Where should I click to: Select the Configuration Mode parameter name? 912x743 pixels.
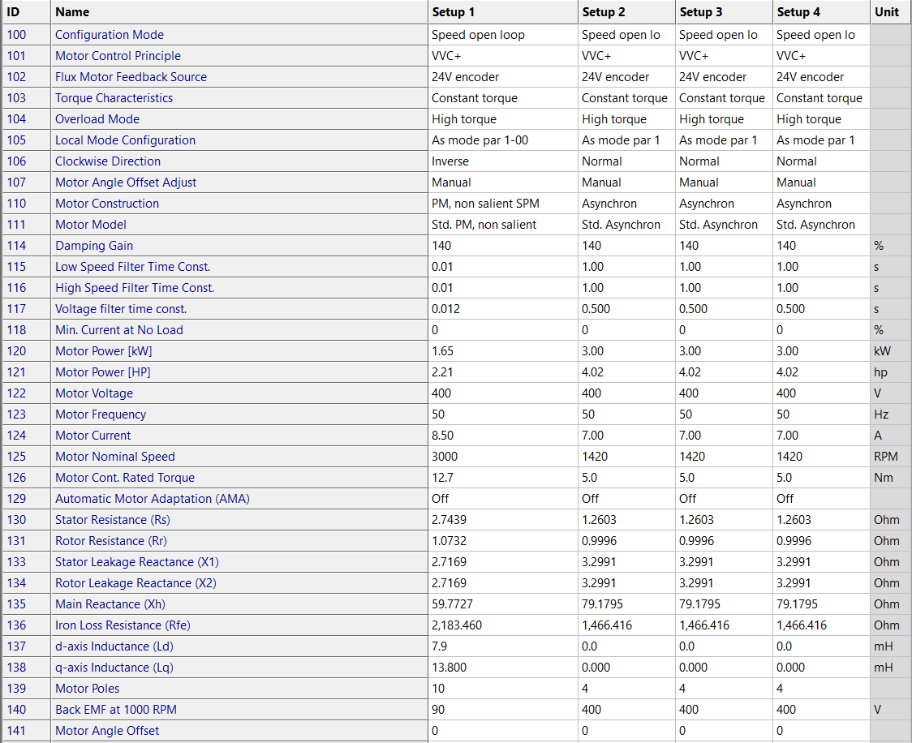110,35
